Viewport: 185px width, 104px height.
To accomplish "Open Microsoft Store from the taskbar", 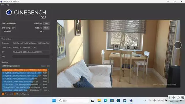I will [112, 101].
